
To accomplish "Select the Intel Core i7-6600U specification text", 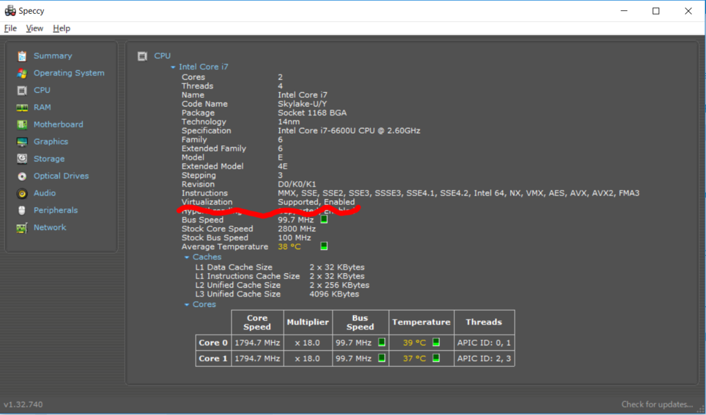I will coord(349,131).
